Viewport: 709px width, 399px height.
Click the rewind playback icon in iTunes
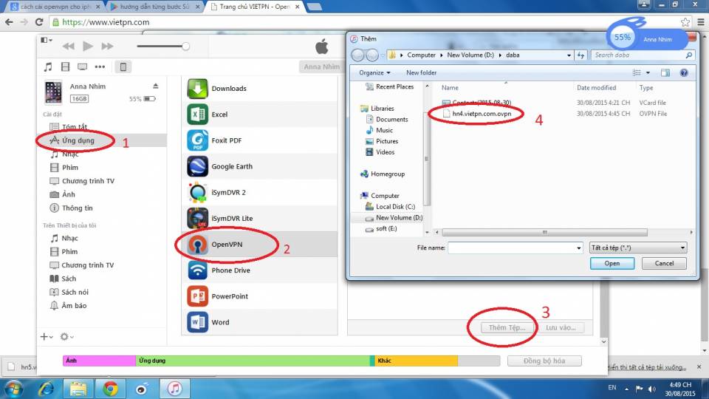click(x=69, y=46)
